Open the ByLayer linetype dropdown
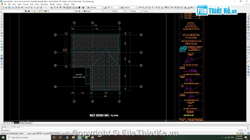This screenshot has width=250, height=140. [114, 11]
